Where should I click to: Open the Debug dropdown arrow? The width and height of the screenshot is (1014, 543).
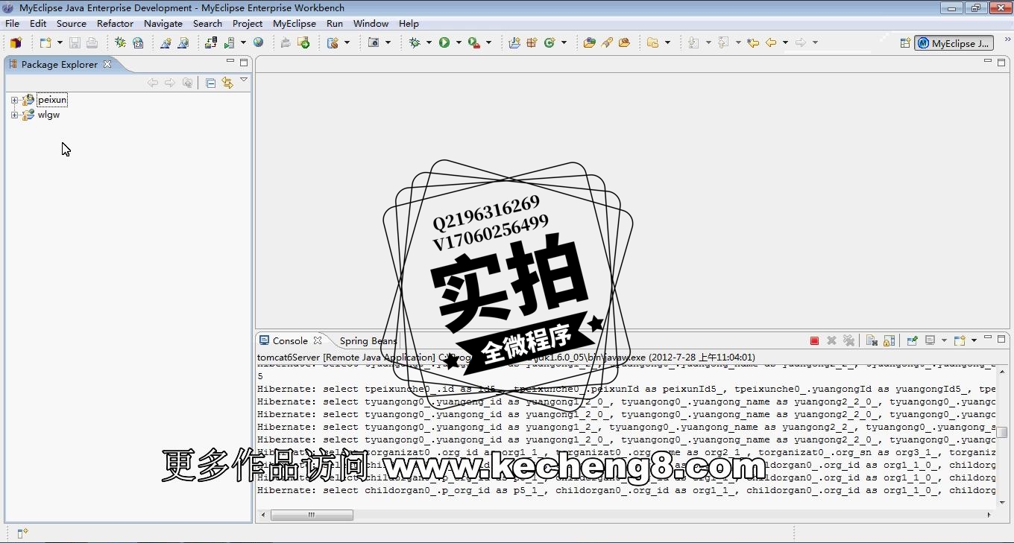tap(429, 42)
